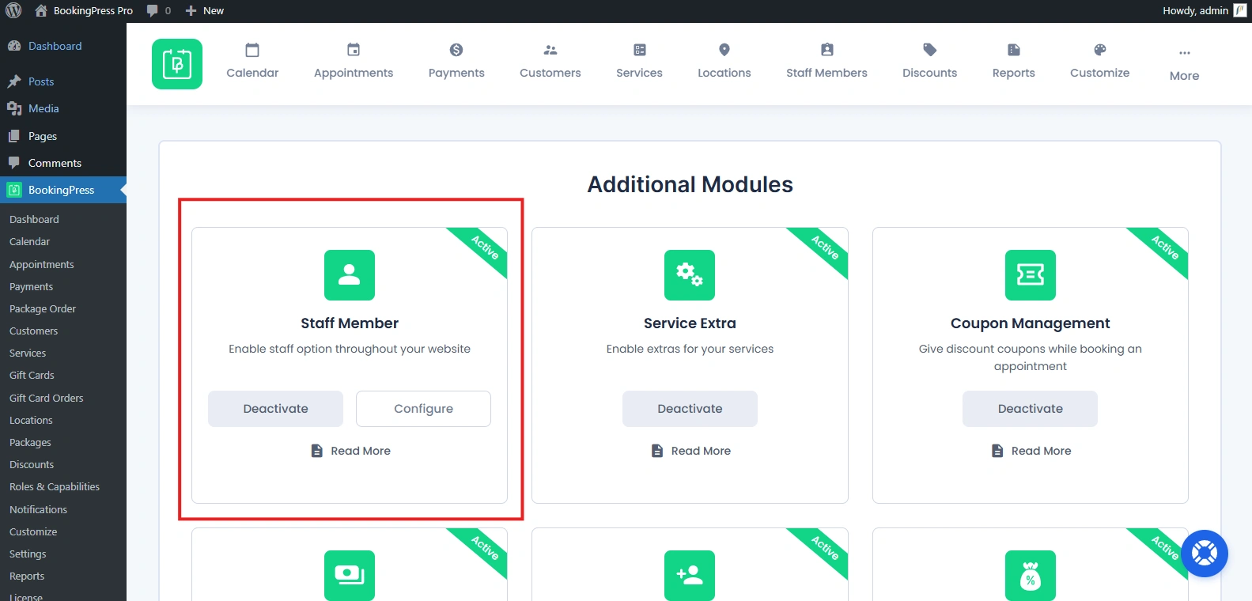
Task: Click the money bills module icon in second row
Action: pyautogui.click(x=350, y=575)
